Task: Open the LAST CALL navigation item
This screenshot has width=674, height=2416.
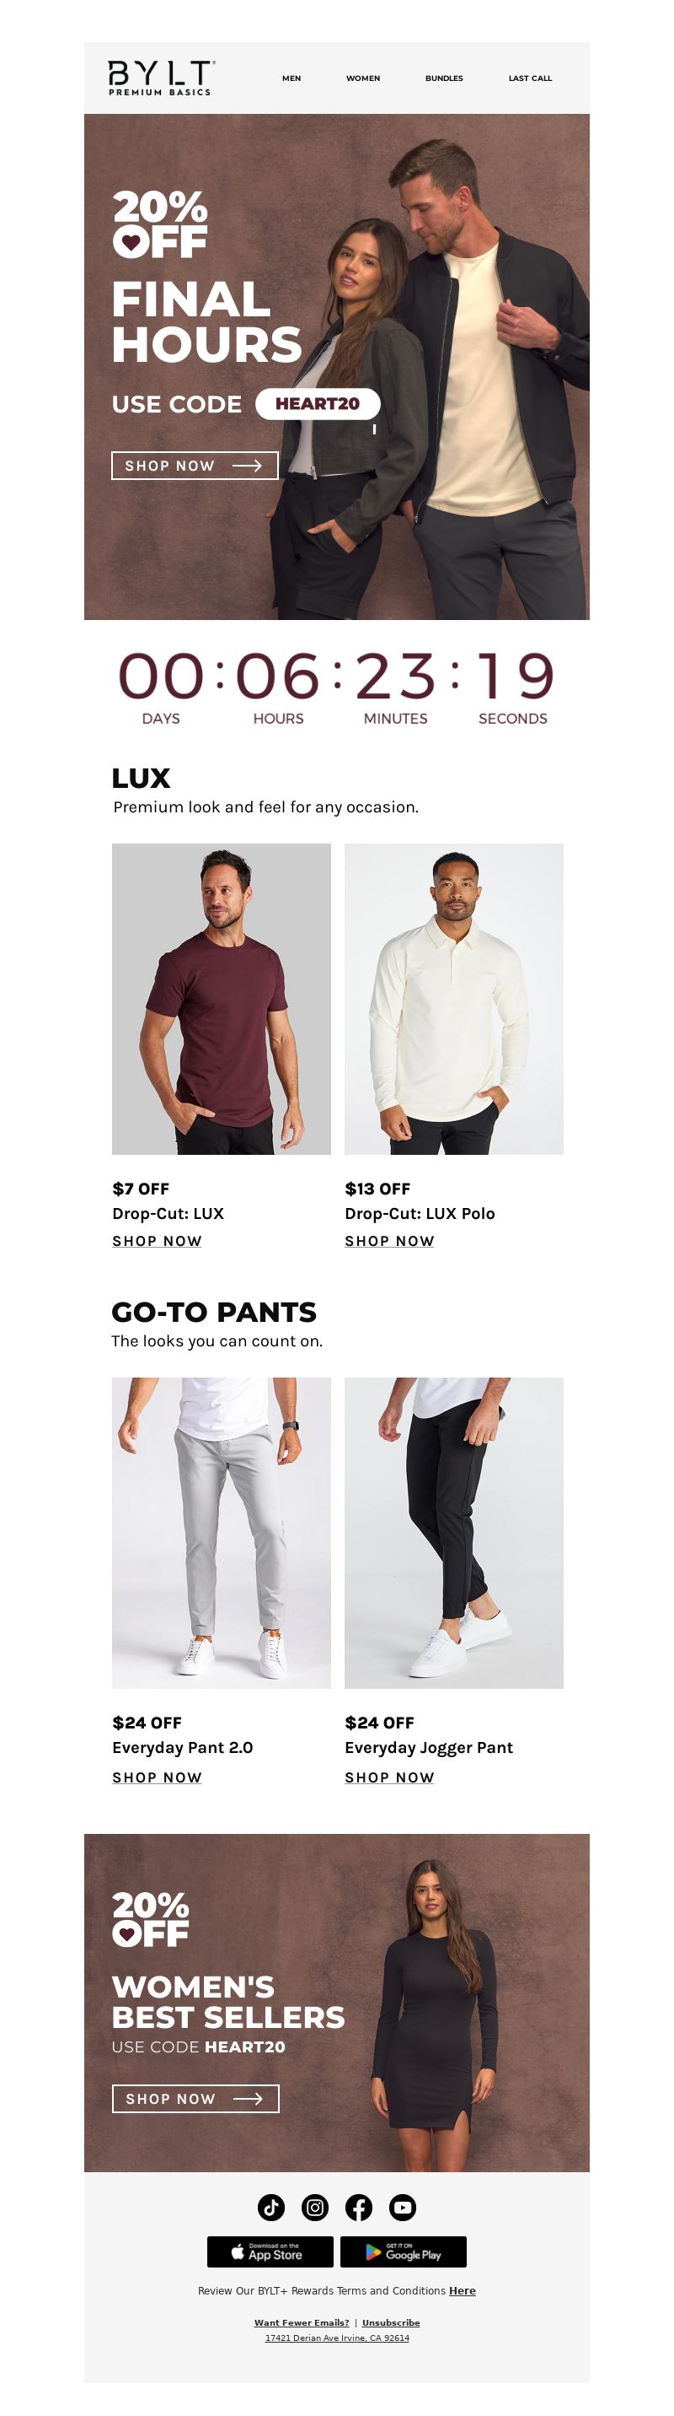Action: [530, 78]
